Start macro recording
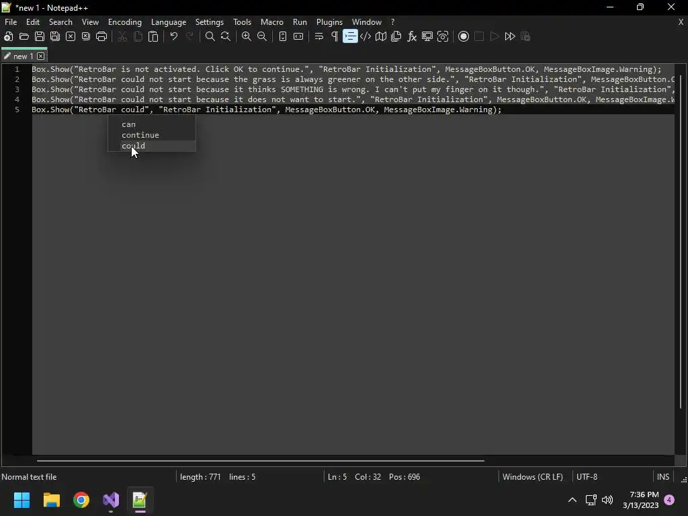This screenshot has height=516, width=688. pyautogui.click(x=464, y=36)
